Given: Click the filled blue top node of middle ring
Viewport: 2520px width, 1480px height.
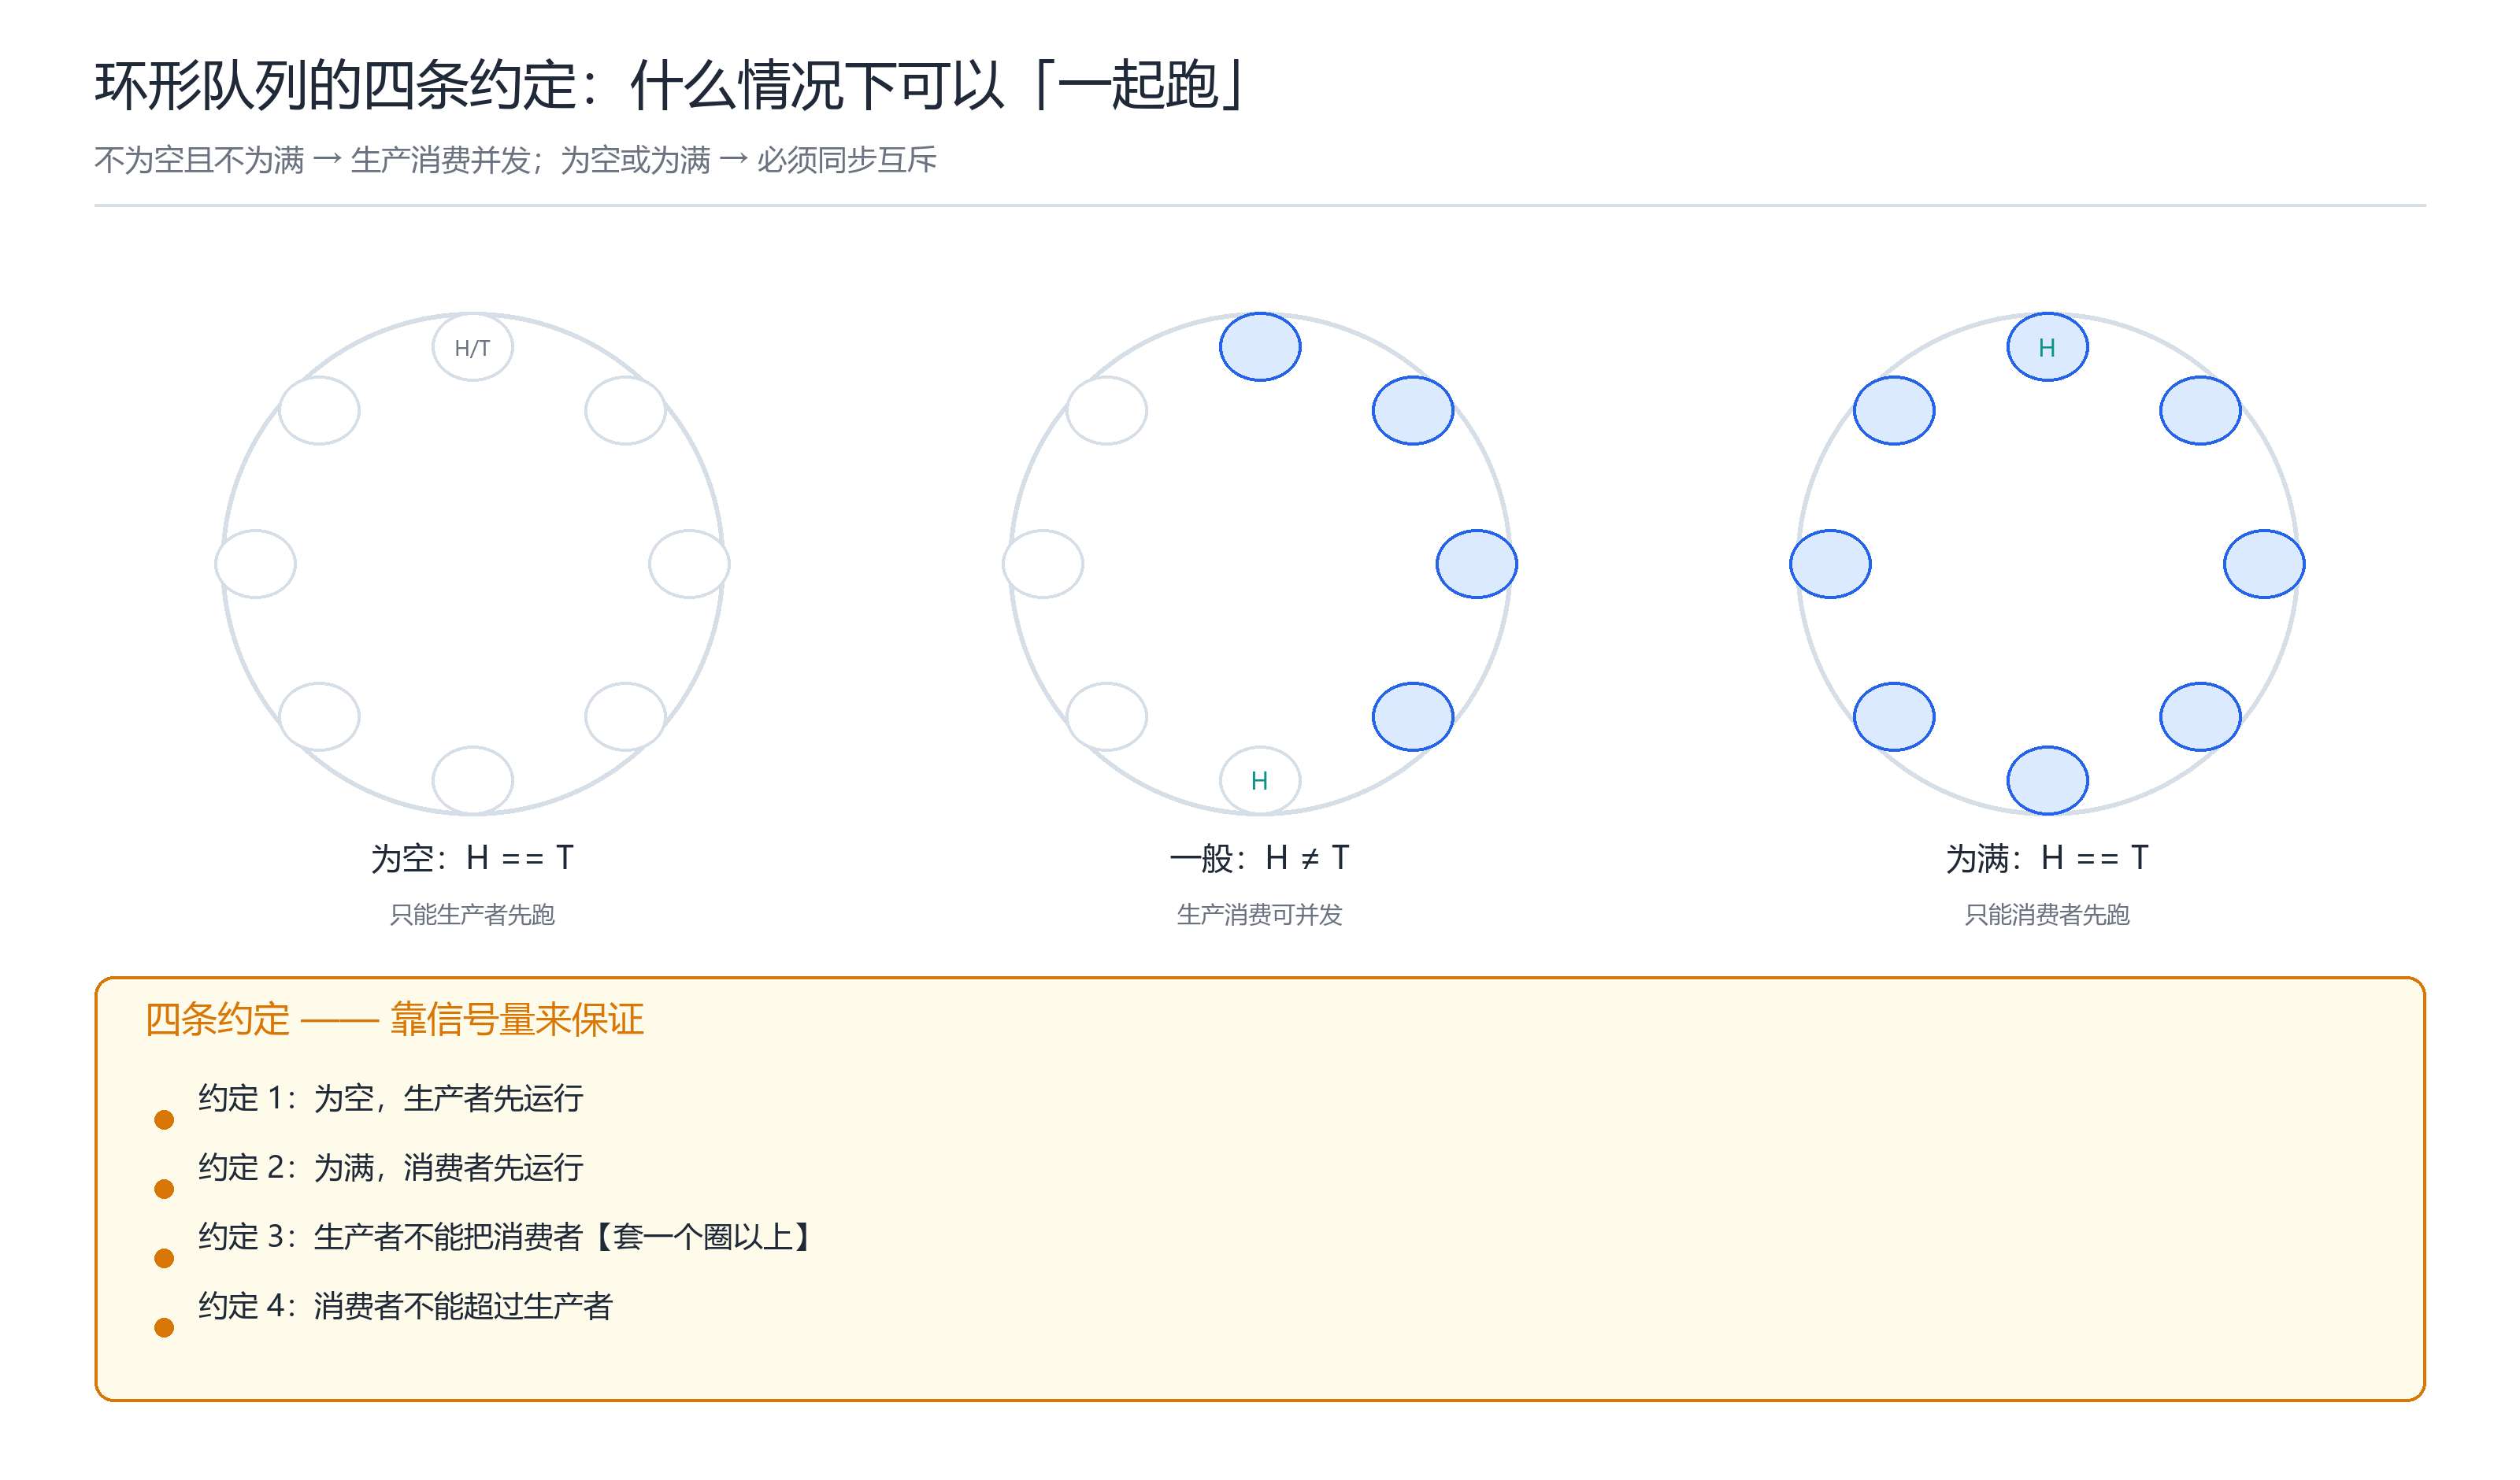Looking at the screenshot, I should [1260, 347].
